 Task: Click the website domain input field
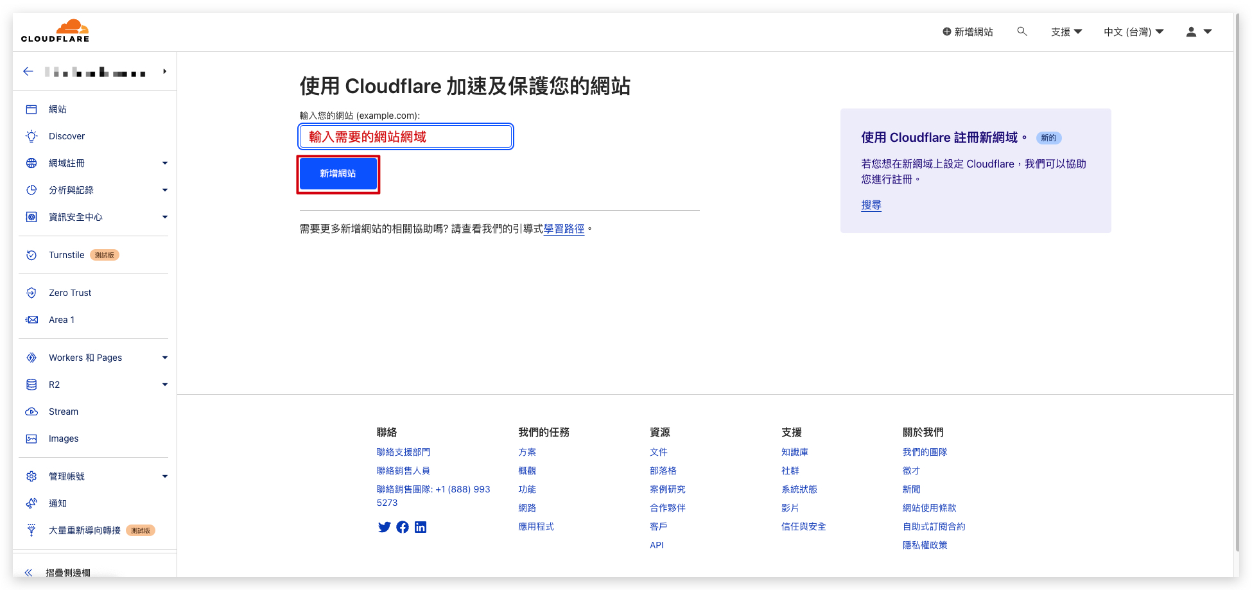point(405,136)
